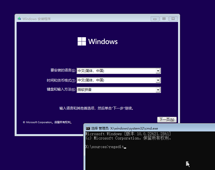Select the 中文(简体，中国) language field
215x170 pixels.
[x=112, y=70]
